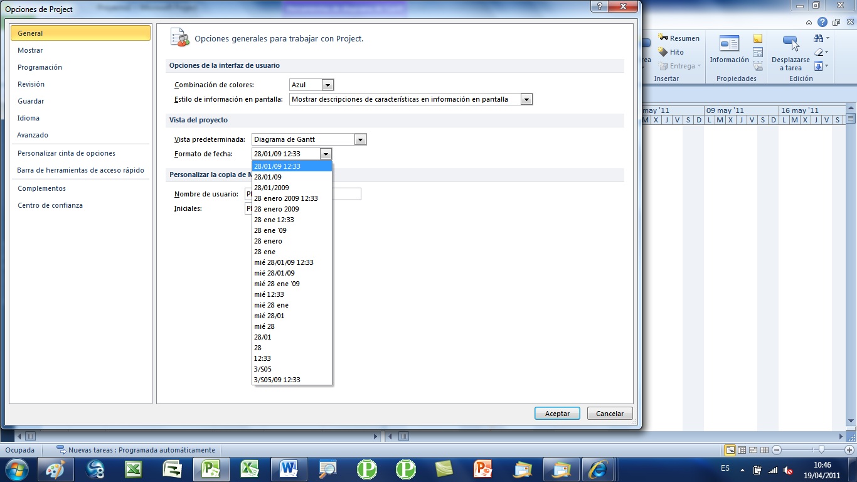Show hidden system tray icons

[x=743, y=469]
